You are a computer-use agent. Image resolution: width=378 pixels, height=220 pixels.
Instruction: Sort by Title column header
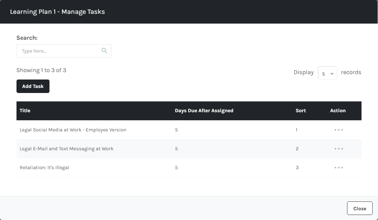pos(25,111)
